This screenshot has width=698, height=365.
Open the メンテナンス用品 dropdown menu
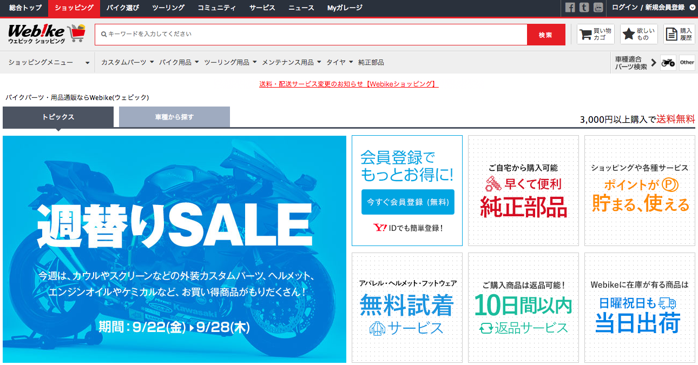(292, 63)
